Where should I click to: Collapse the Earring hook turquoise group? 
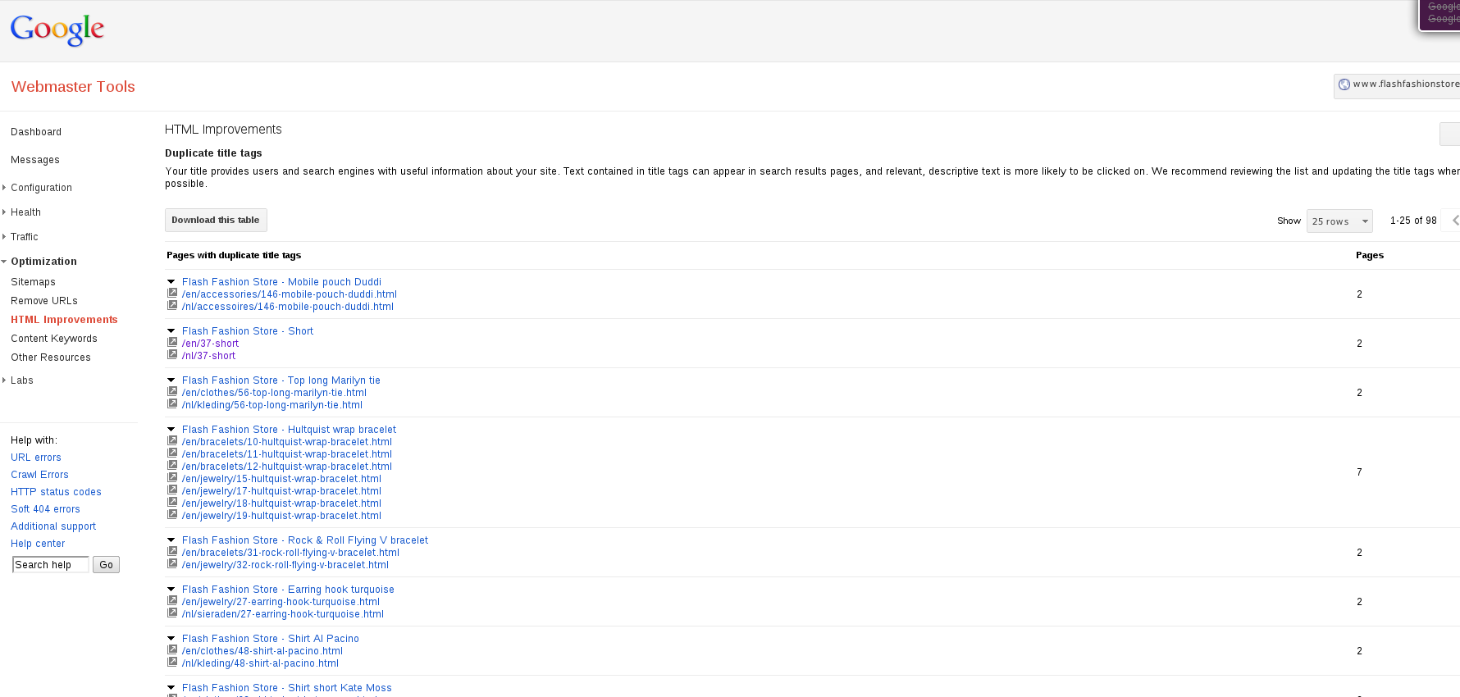click(171, 590)
